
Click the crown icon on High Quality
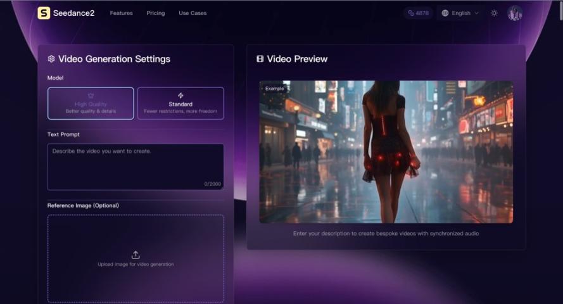pos(91,96)
